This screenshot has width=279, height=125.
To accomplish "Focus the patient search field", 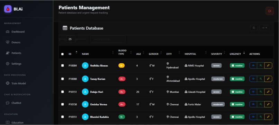I will (x=108, y=39).
